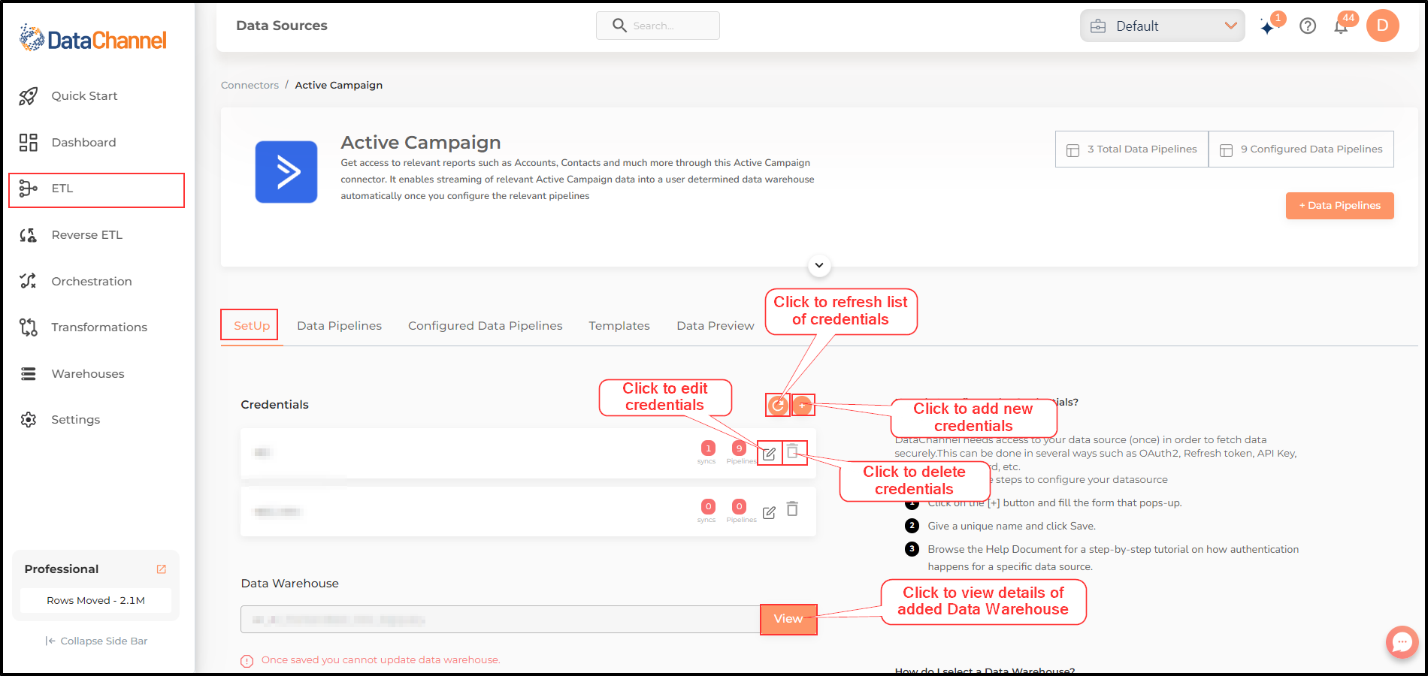1428x676 pixels.
Task: Click "Active Campaign" breadcrumb text
Action: tap(338, 86)
